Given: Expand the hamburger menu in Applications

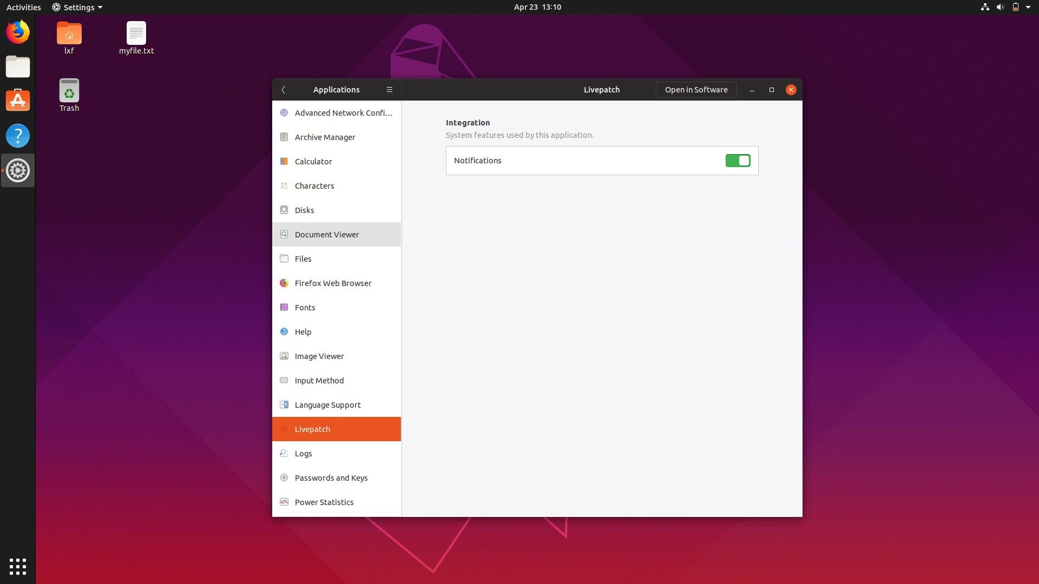Looking at the screenshot, I should click(x=390, y=89).
